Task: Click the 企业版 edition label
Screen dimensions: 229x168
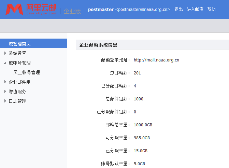Action: pyautogui.click(x=72, y=11)
